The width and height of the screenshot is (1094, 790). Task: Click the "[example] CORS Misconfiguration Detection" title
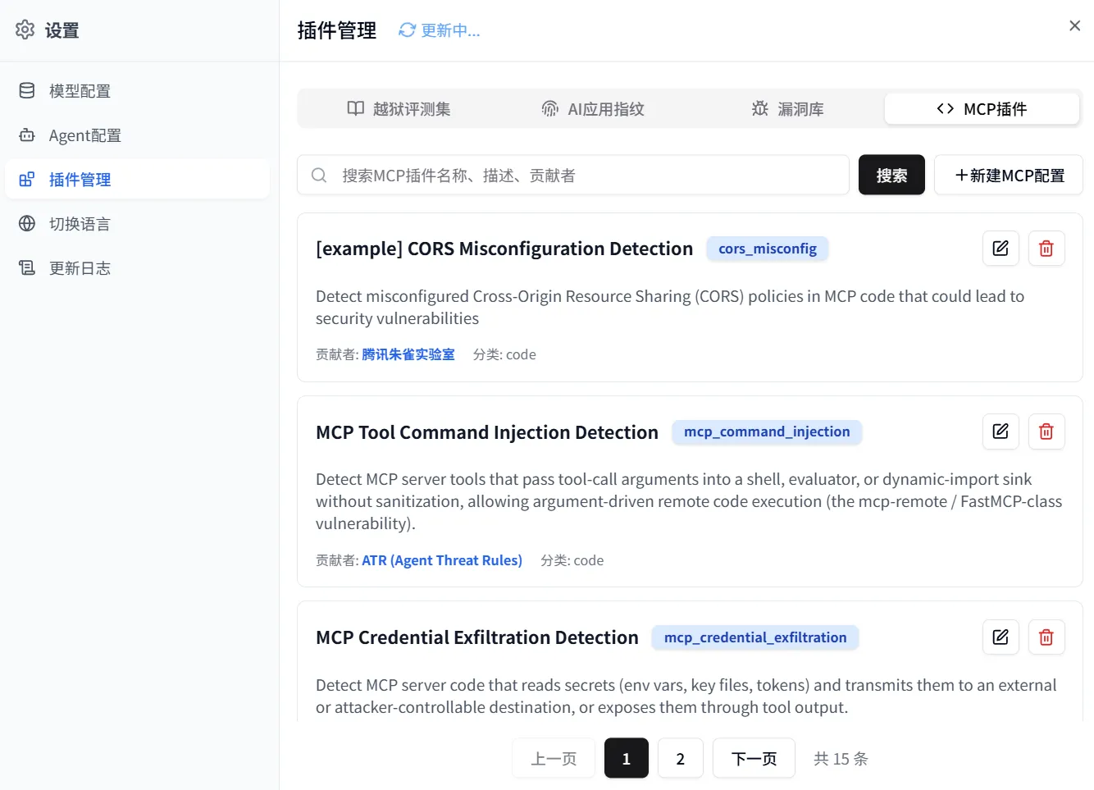[504, 249]
